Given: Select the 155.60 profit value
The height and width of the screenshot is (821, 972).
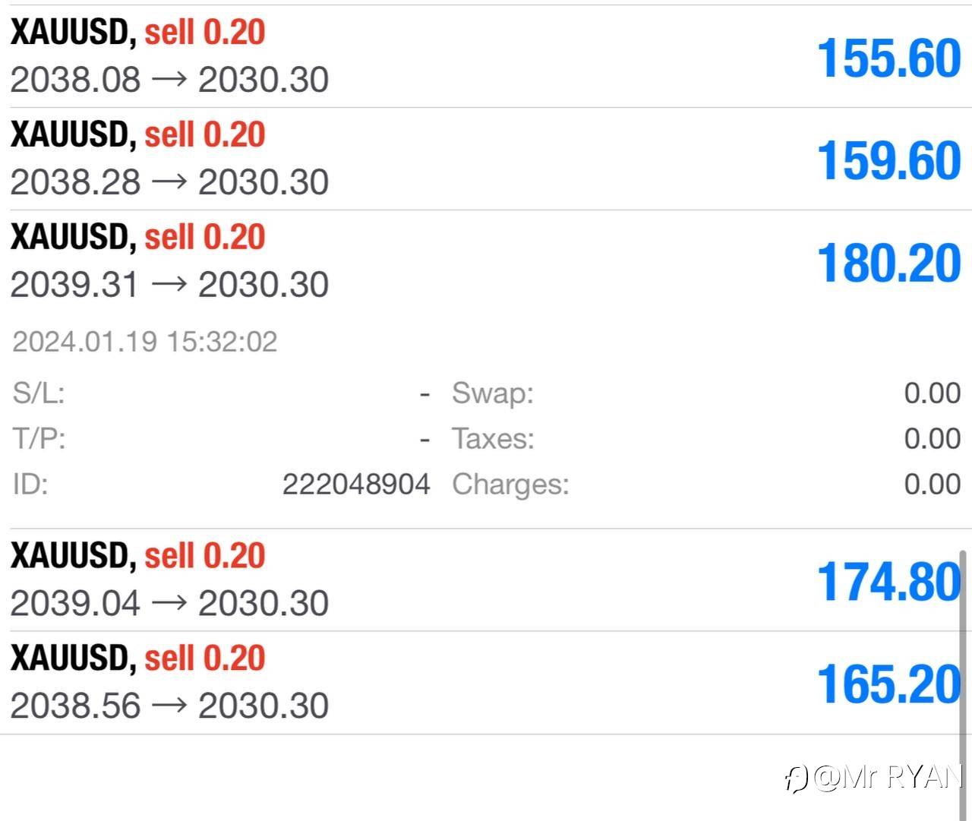Looking at the screenshot, I should pyautogui.click(x=888, y=58).
